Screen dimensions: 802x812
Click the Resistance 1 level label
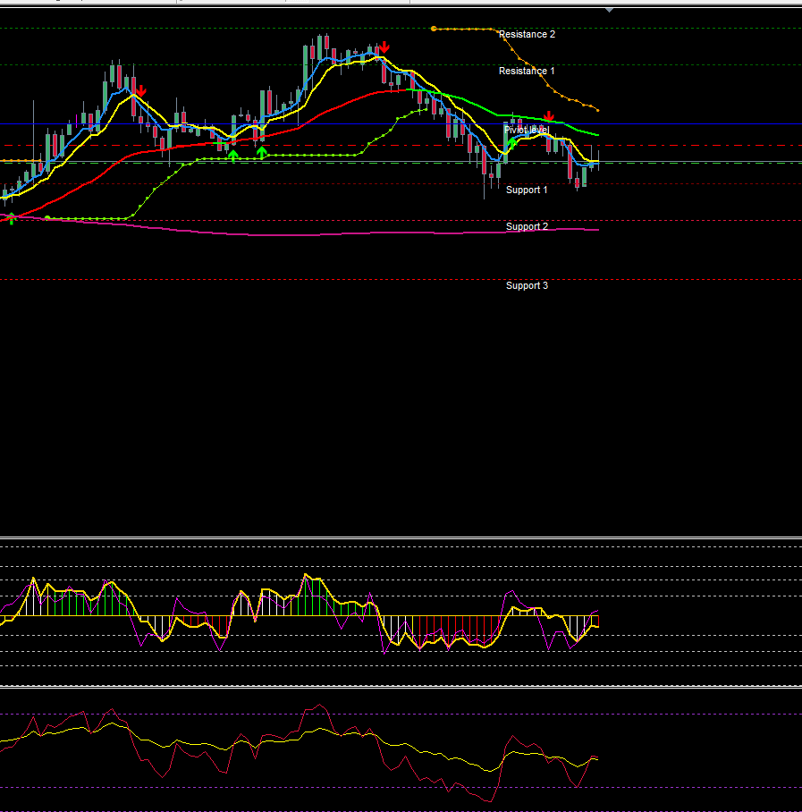coord(527,71)
